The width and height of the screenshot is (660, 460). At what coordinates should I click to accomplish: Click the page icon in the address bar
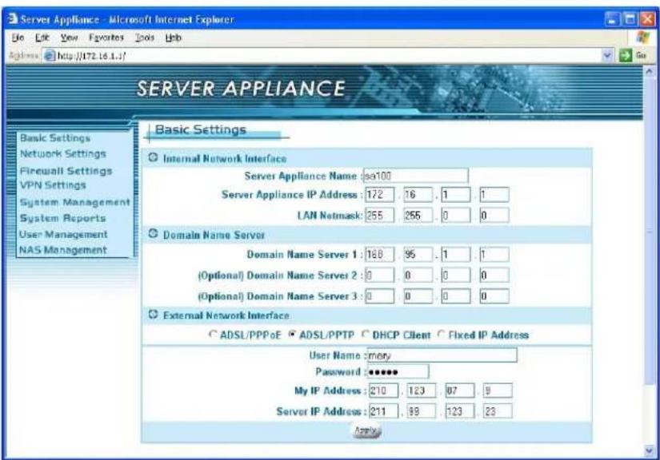(50, 55)
